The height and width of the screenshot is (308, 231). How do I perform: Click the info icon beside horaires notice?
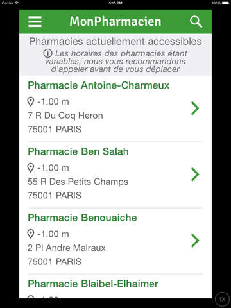[x=47, y=53]
